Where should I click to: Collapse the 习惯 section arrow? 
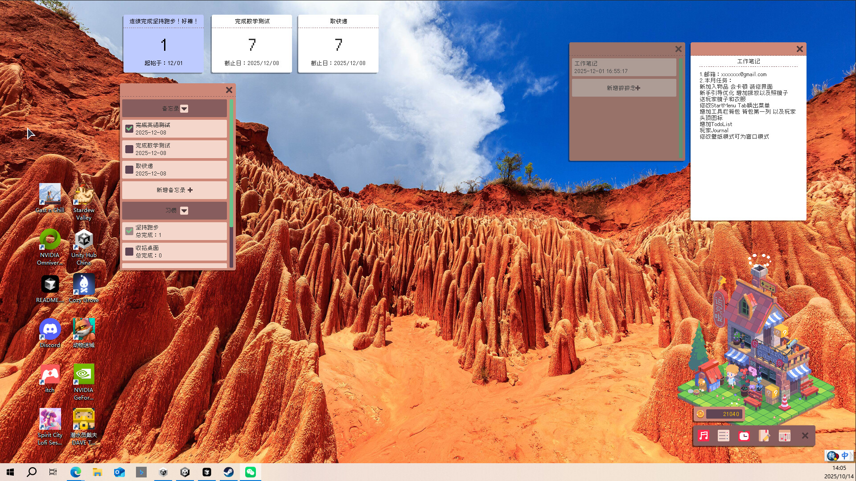(x=184, y=211)
